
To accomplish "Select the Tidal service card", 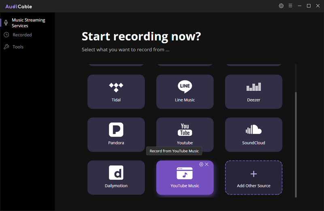I will click(116, 92).
